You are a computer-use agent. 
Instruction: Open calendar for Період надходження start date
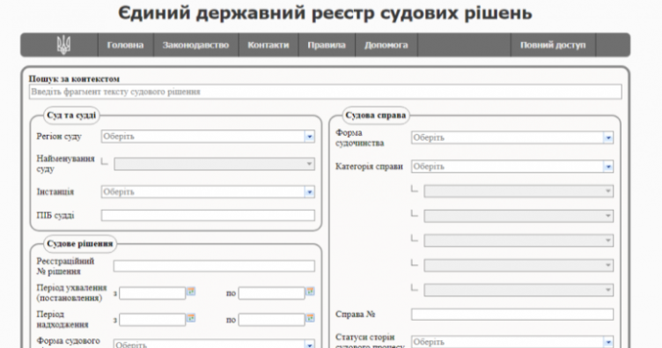pyautogui.click(x=191, y=318)
